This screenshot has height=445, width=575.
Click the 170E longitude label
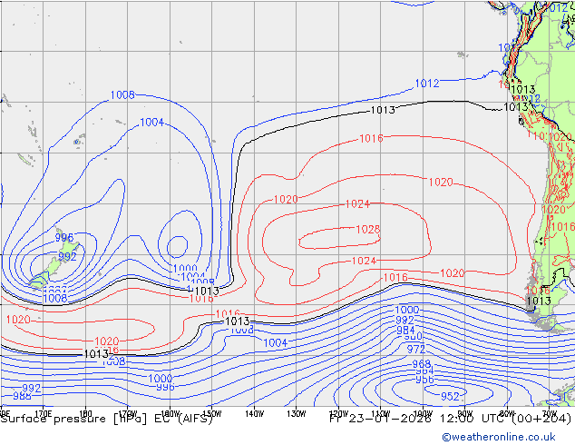44,414
